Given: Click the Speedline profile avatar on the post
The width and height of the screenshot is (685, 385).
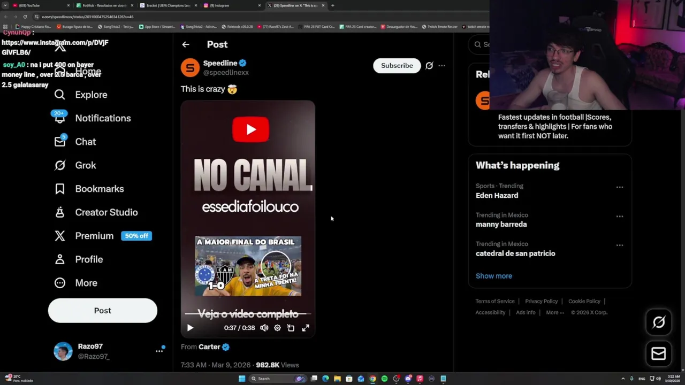Looking at the screenshot, I should click(x=190, y=67).
